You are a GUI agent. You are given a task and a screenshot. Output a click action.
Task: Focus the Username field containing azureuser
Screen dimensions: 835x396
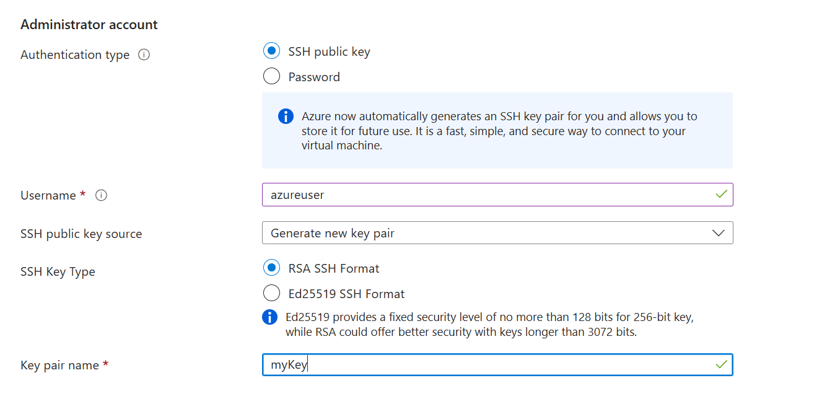coord(483,195)
